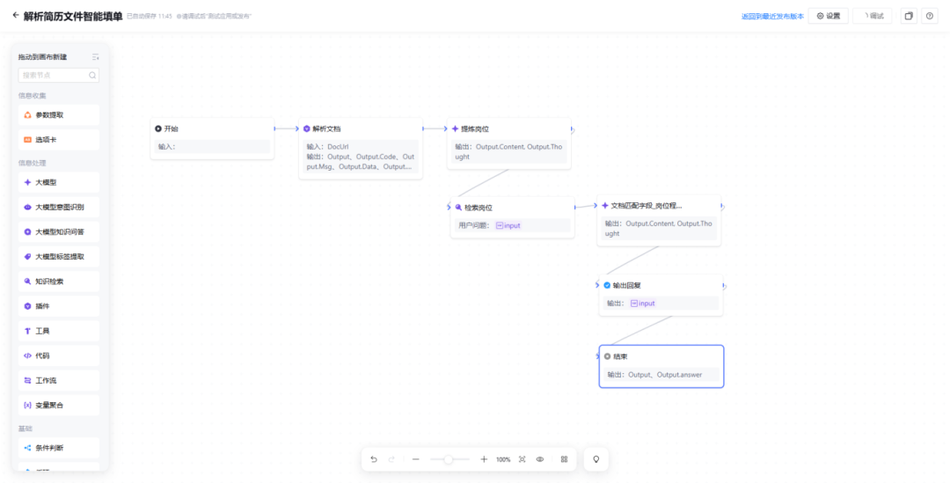Click the 调试 debug button
This screenshot has height=483, width=950.
tap(872, 16)
